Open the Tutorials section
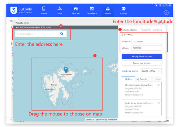This screenshot has width=178, height=127. point(124,10)
